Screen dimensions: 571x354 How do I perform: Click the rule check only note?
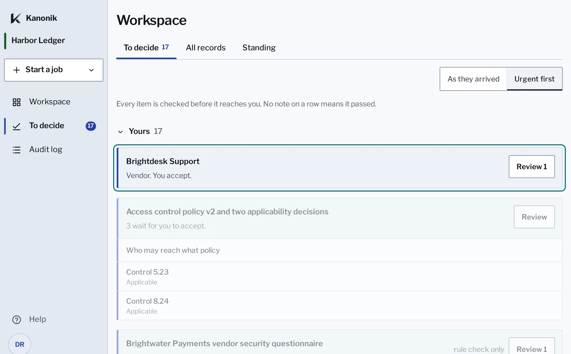(479, 350)
